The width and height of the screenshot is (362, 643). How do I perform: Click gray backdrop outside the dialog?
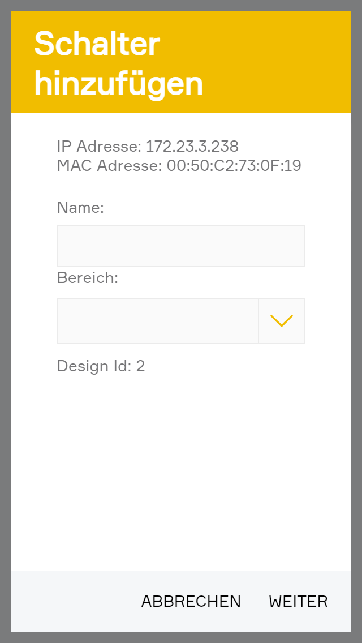5,340
